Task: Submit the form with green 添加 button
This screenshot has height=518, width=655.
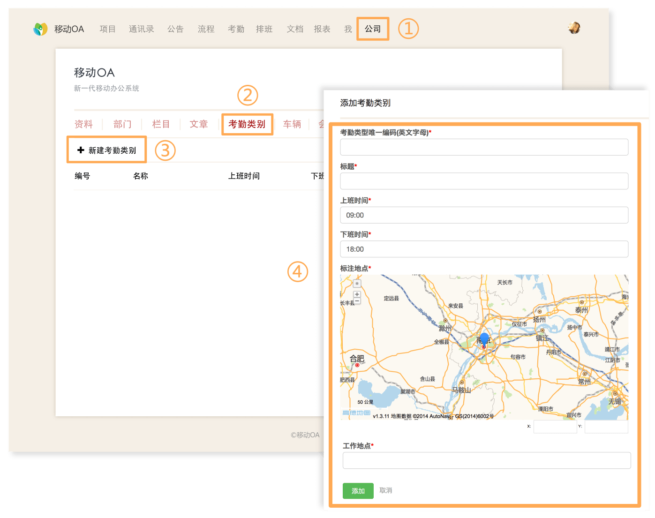Action: [358, 491]
